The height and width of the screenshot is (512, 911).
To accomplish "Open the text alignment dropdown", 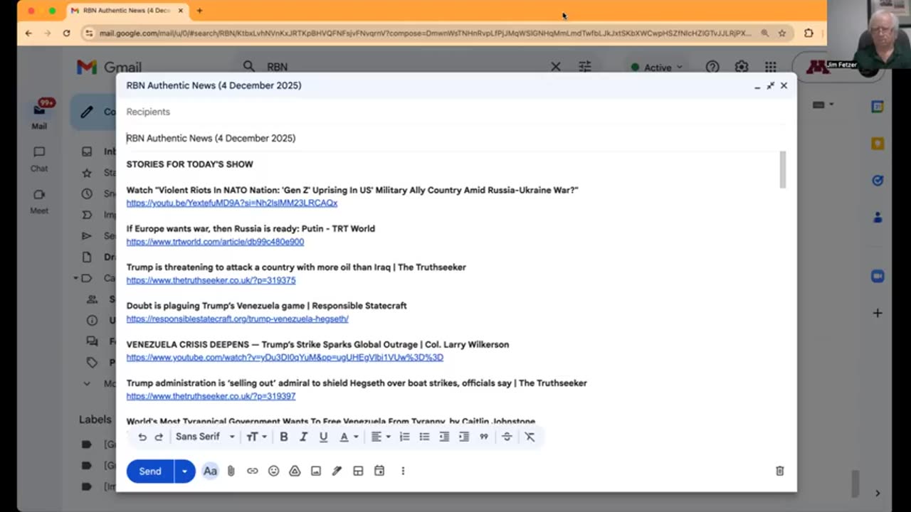I will tap(381, 437).
